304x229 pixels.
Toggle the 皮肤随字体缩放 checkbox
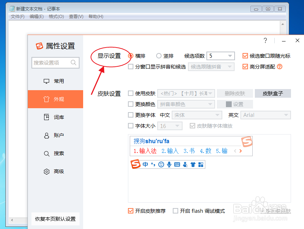pyautogui.click(x=192, y=126)
